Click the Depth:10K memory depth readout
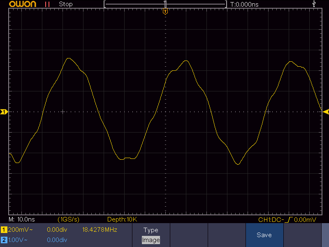 point(122,219)
